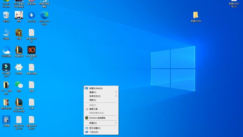The width and height of the screenshot is (243, 137).
Task: Open the Calculator (计算器) icon
Action: click(x=6, y=121)
